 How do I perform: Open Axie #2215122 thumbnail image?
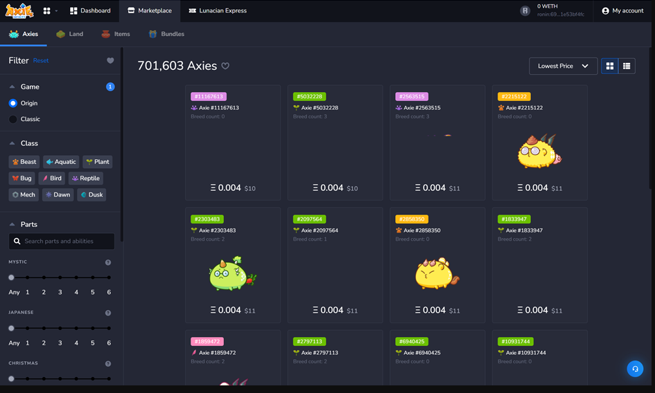click(x=540, y=151)
